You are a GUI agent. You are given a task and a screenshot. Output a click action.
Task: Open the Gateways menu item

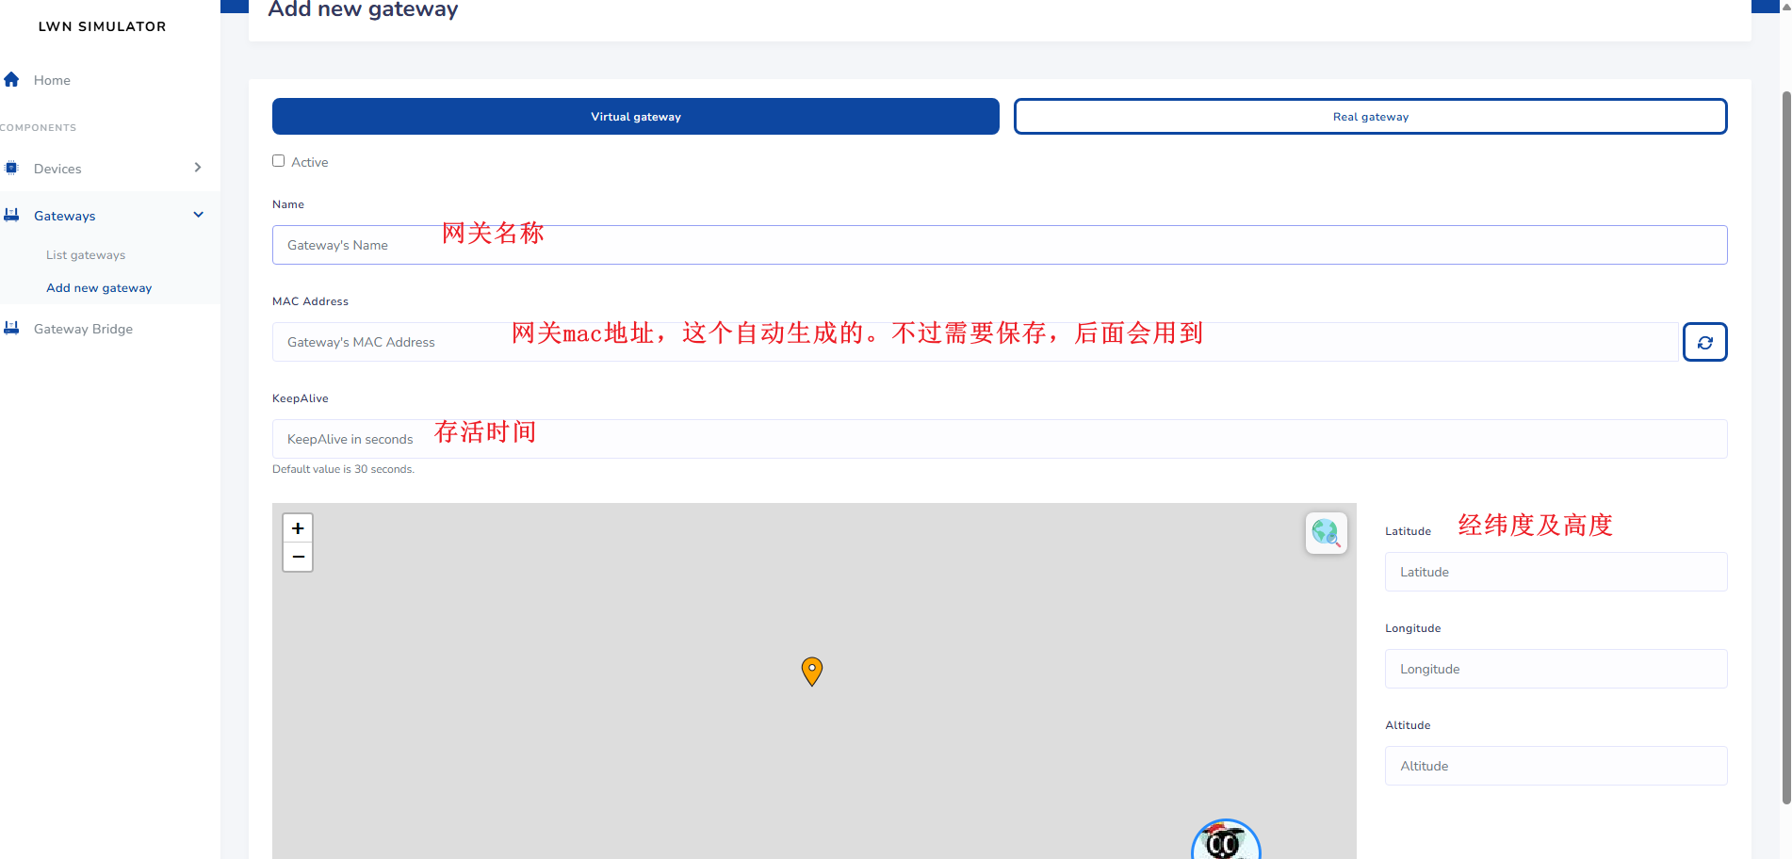(x=64, y=216)
